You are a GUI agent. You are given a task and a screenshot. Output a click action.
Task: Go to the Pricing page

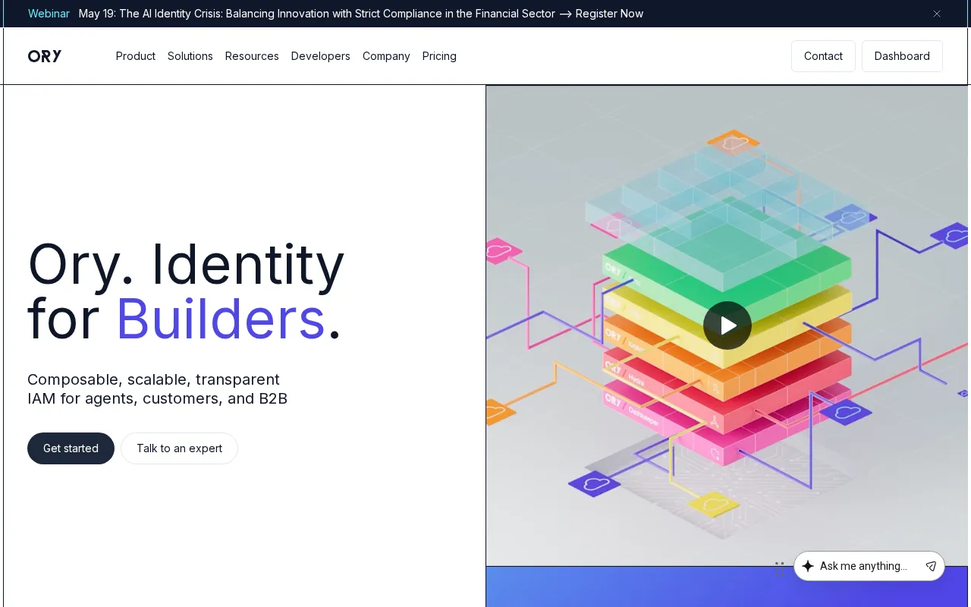[439, 56]
